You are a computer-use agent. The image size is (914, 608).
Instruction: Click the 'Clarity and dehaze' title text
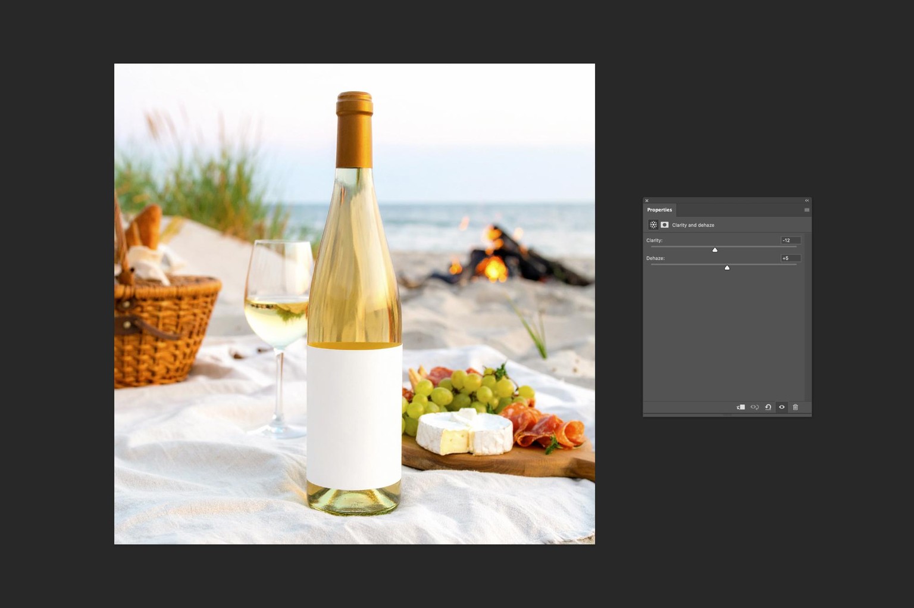(x=693, y=225)
